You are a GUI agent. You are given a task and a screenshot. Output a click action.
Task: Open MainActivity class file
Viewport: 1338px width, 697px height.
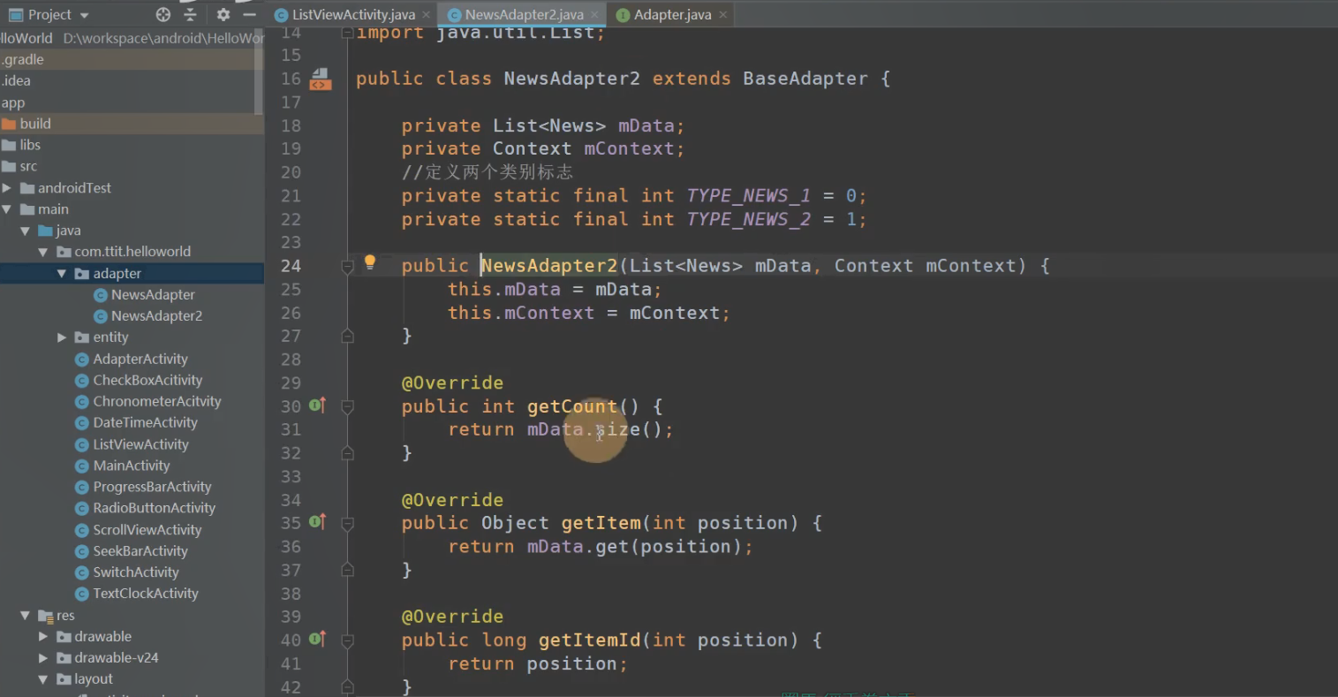(132, 466)
